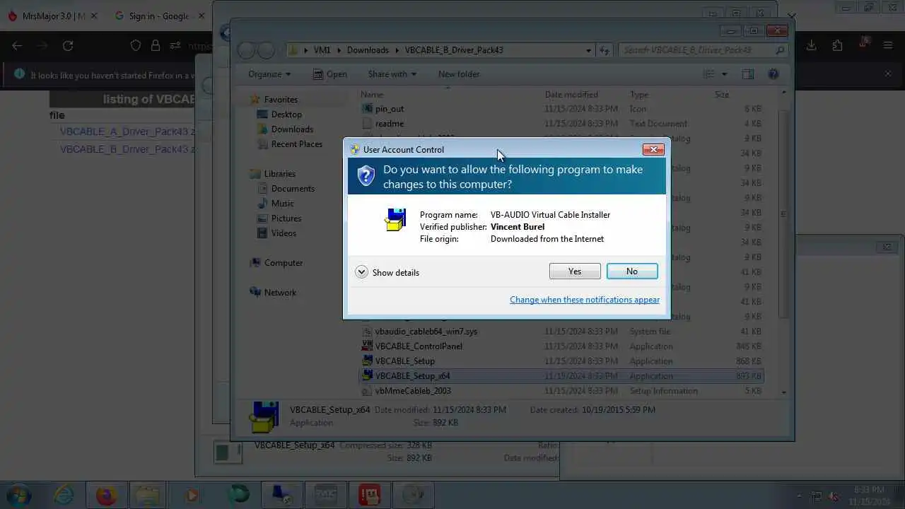Open the address bar history dropdown
The width and height of the screenshot is (905, 509).
(x=588, y=50)
